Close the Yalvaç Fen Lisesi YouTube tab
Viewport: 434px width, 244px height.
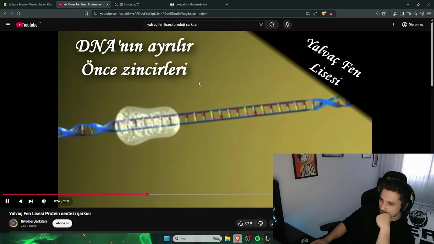click(107, 4)
